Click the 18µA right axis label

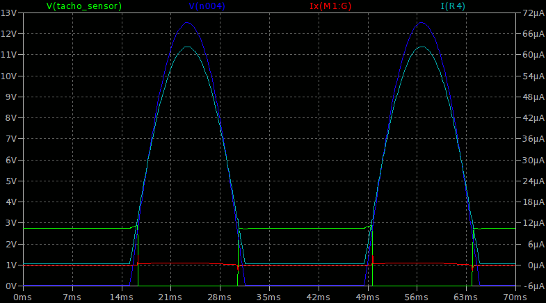[x=533, y=202]
